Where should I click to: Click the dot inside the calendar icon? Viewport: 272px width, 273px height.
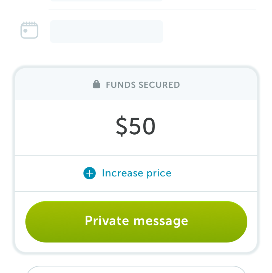tap(25, 31)
